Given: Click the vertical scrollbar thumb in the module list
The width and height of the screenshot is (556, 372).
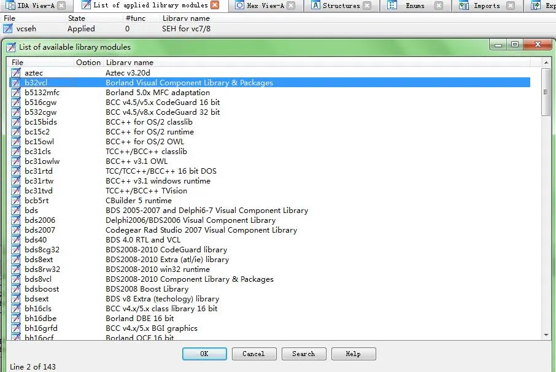Looking at the screenshot, I should (546, 92).
